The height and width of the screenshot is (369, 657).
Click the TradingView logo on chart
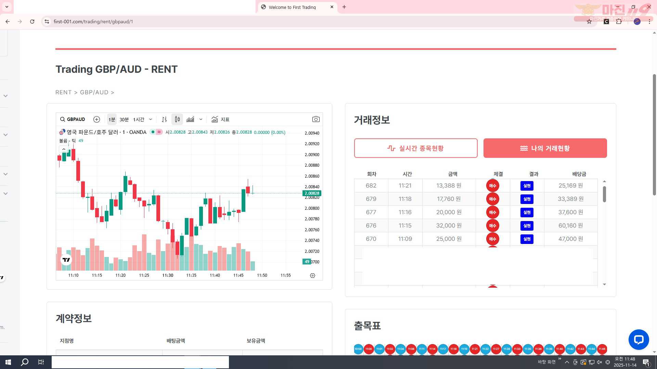coord(66,260)
